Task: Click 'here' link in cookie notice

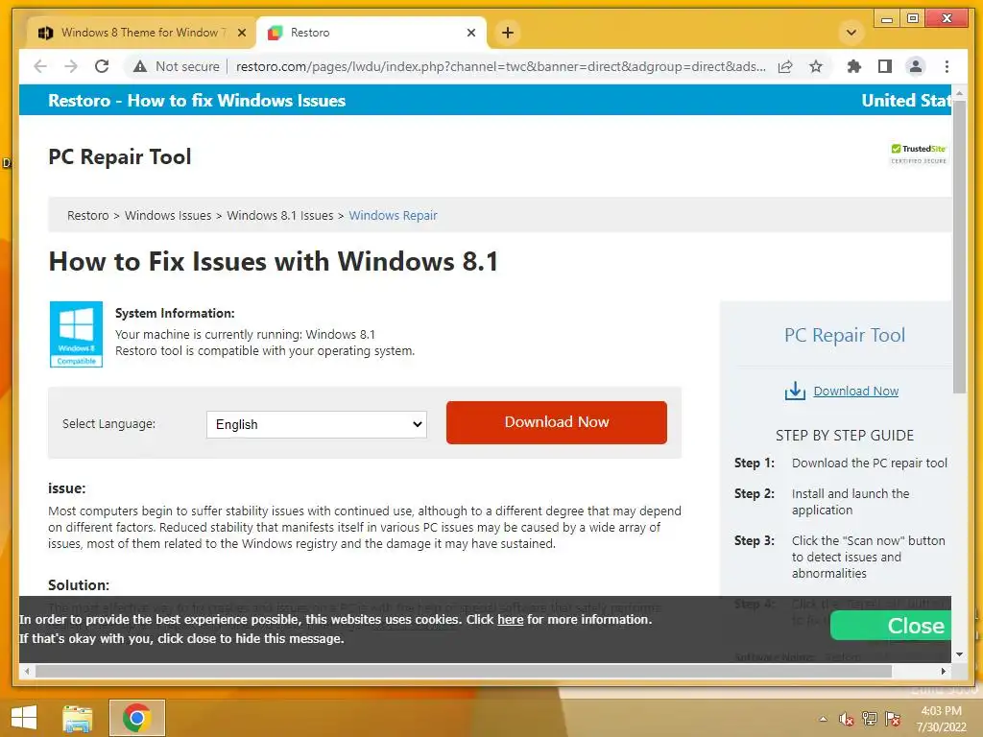Action: [x=511, y=620]
